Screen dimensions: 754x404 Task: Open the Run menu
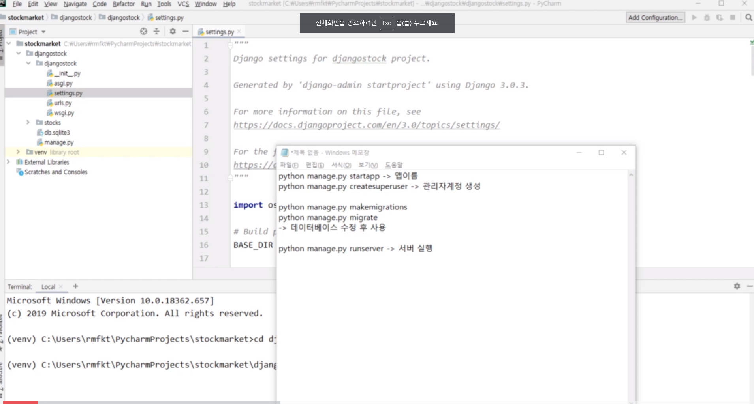146,4
